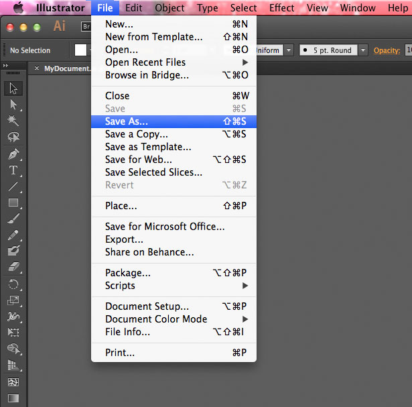This screenshot has height=407, width=412.
Task: Expand the tools panel double-arrow
Action: pos(5,66)
